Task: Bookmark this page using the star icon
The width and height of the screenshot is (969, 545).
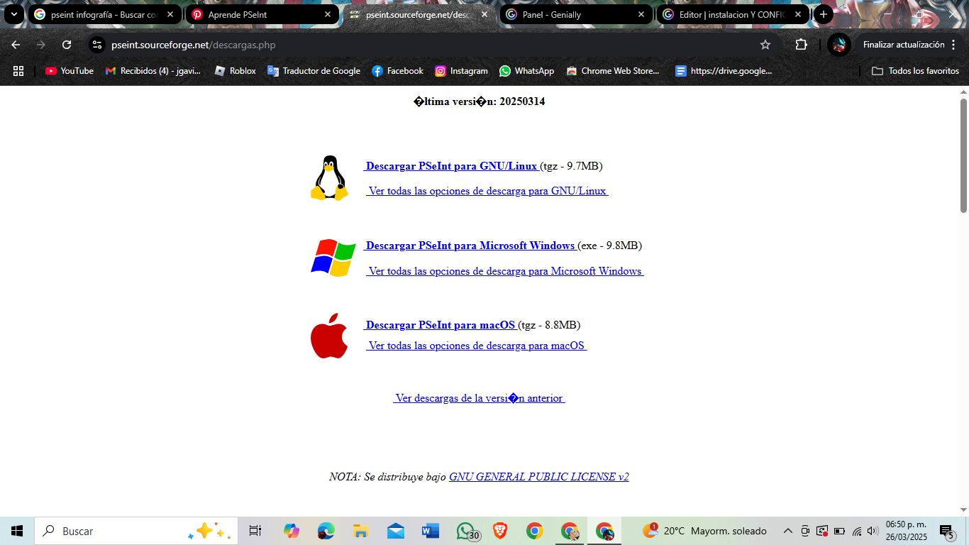Action: pyautogui.click(x=765, y=44)
